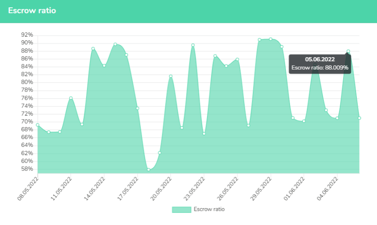Click the 11.05.2022 data point near 76%
377x225 pixels.
click(x=71, y=98)
